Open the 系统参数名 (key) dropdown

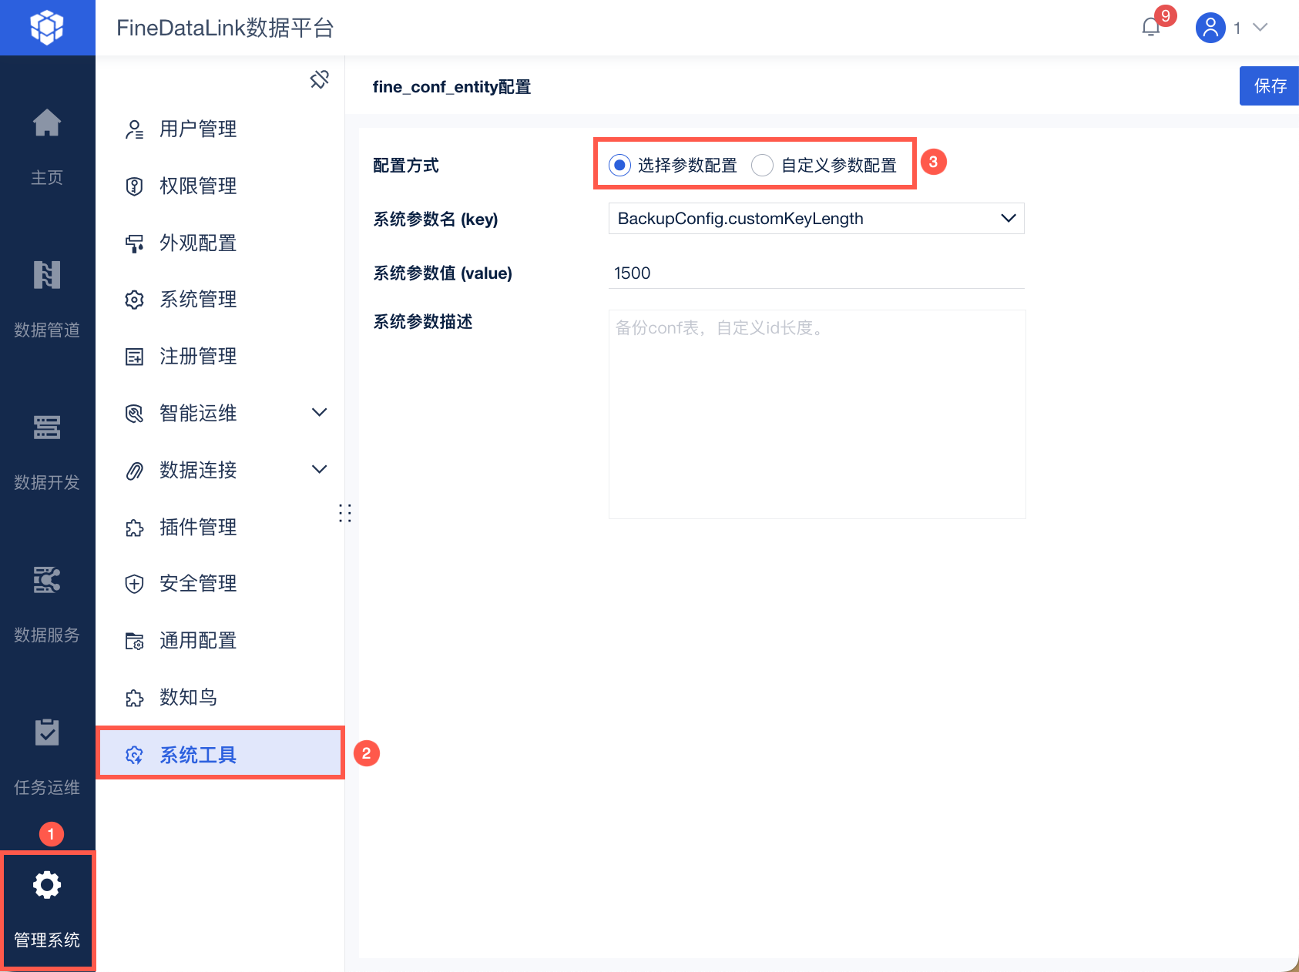tap(816, 219)
